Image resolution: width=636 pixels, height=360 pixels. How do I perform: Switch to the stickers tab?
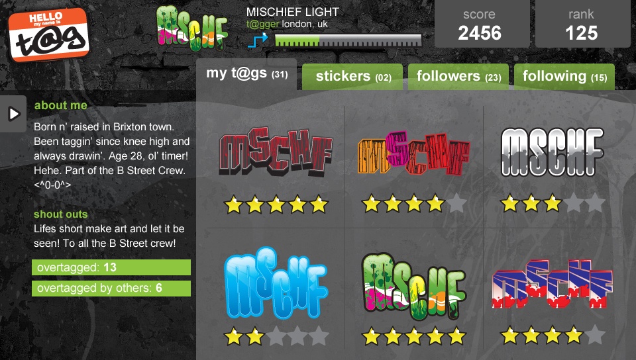click(x=352, y=76)
